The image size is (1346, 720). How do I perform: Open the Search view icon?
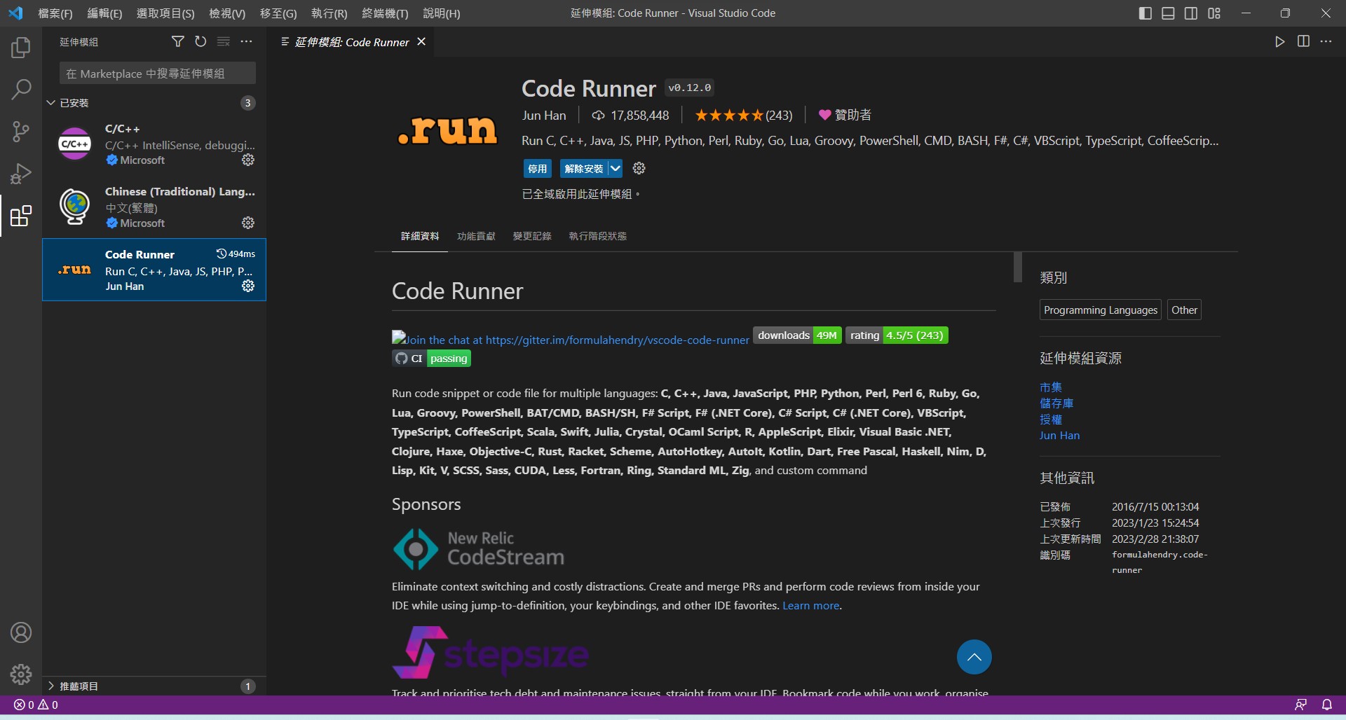[21, 90]
